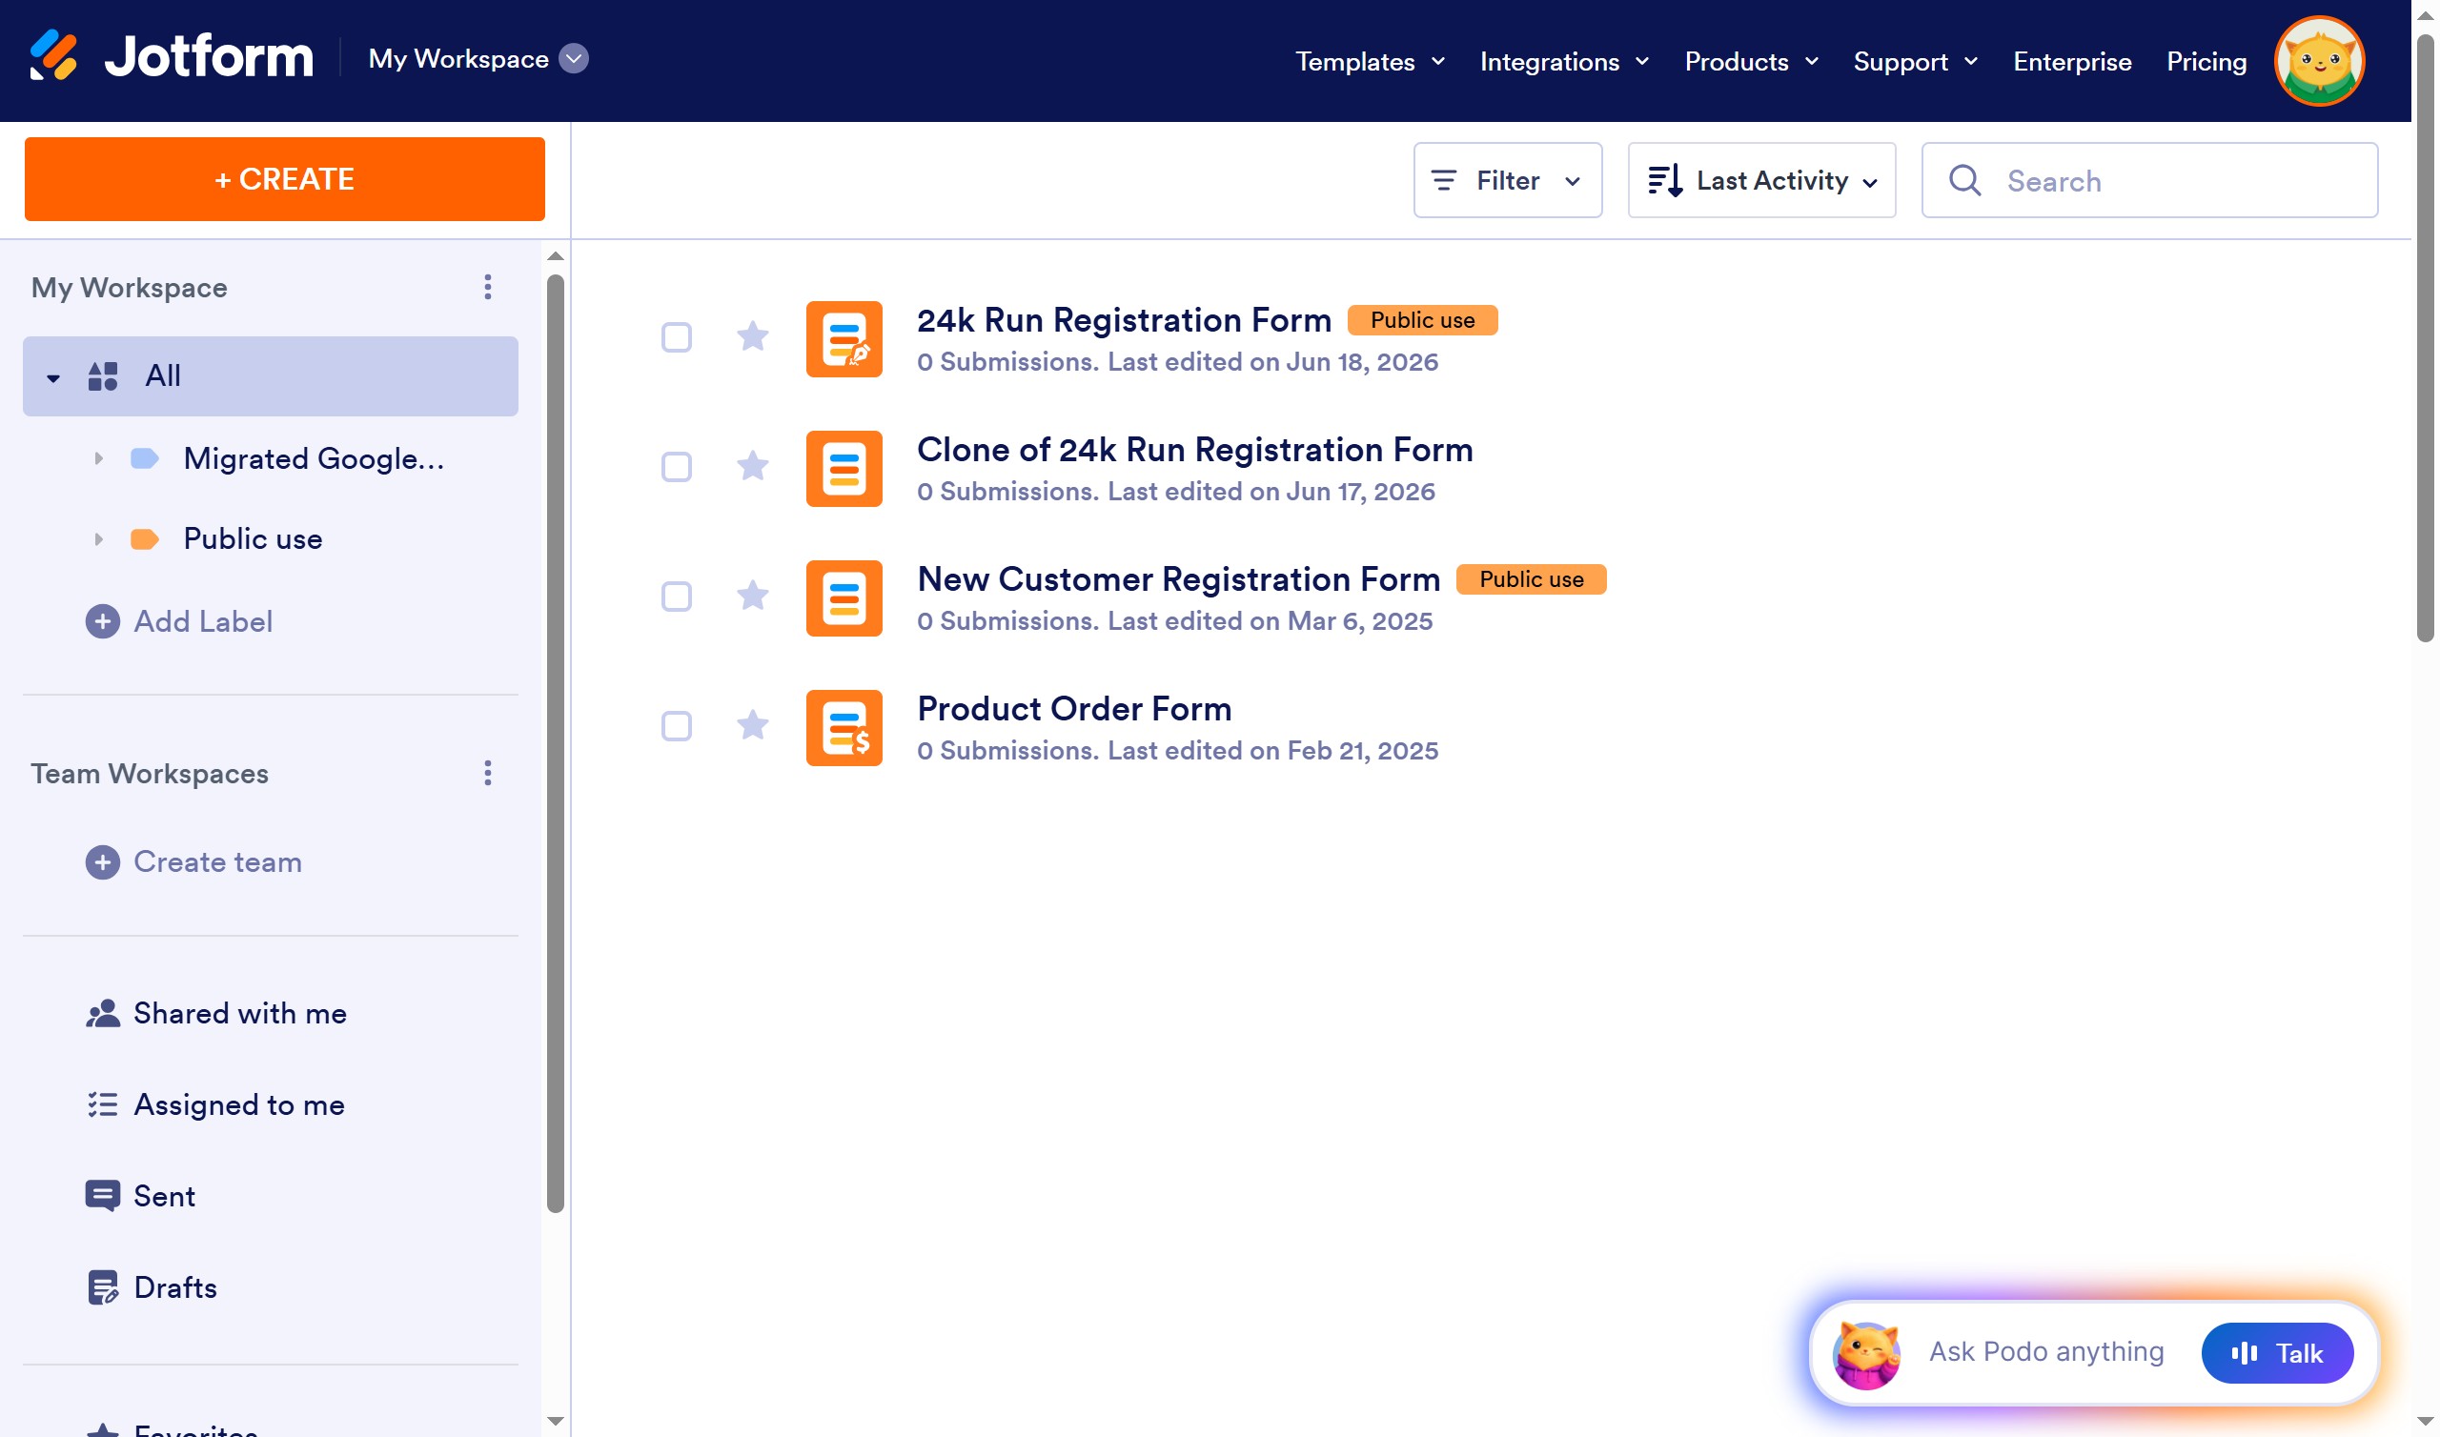Click the Shared with me people icon
Viewport: 2440px width, 1437px height.
(x=103, y=1014)
